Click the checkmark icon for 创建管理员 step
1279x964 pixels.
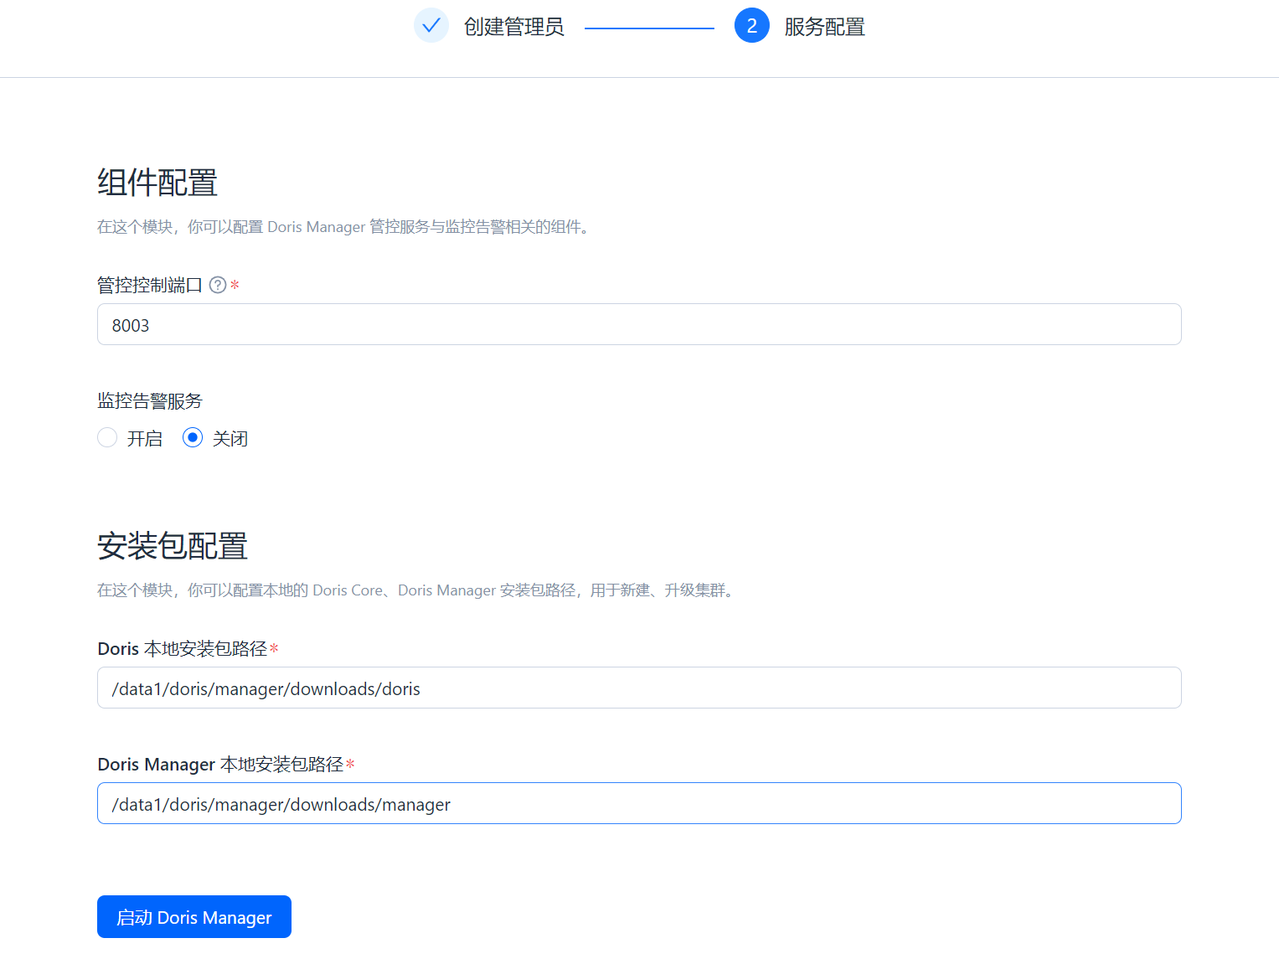pos(431,26)
